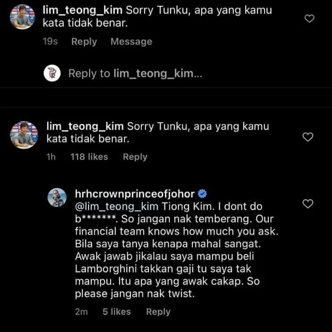View the 5 likes list

point(117,312)
